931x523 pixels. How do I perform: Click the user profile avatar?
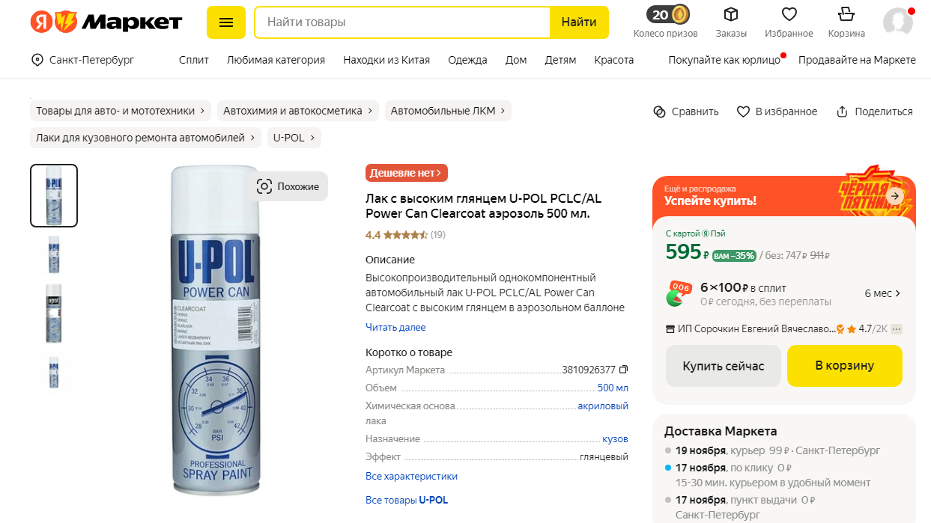point(897,22)
